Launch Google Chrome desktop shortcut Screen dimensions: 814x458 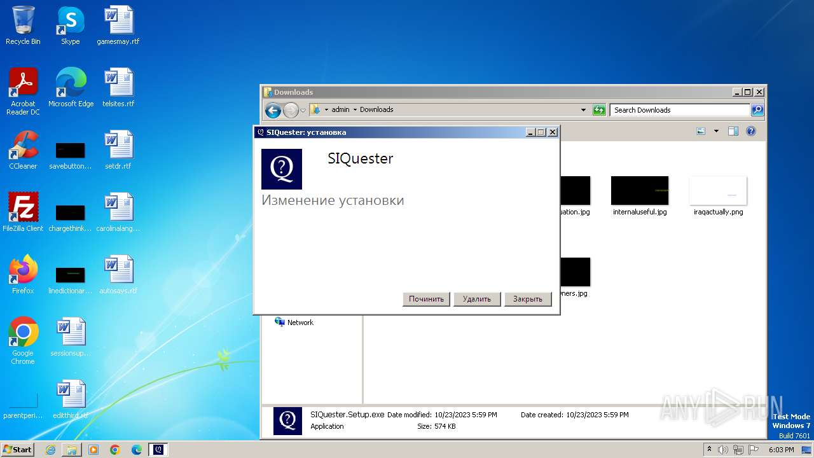pyautogui.click(x=23, y=340)
